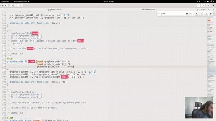Open global search in the header bar
The image size is (216, 121).
pyautogui.click(x=198, y=6)
